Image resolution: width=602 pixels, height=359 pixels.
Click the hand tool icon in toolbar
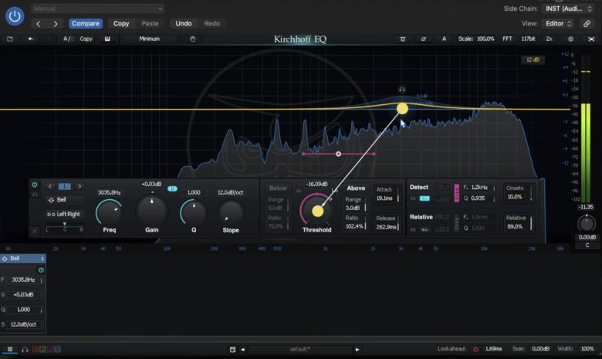[192, 39]
